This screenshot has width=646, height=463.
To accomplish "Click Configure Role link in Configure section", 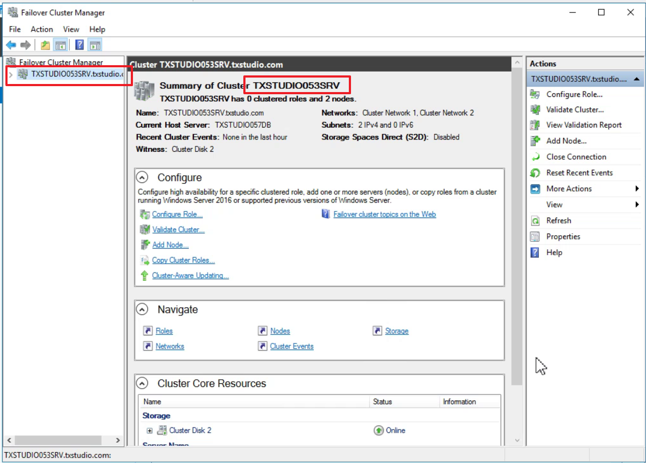I will [177, 214].
